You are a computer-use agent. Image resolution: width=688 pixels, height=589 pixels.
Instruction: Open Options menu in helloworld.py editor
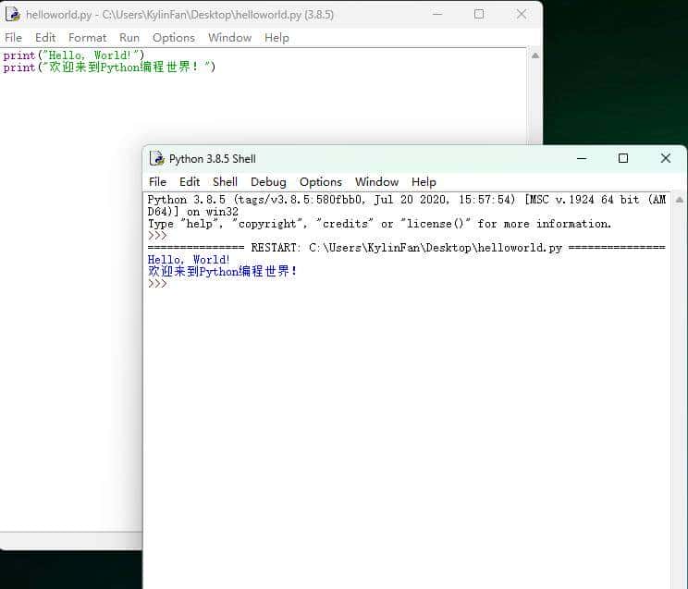click(x=174, y=38)
